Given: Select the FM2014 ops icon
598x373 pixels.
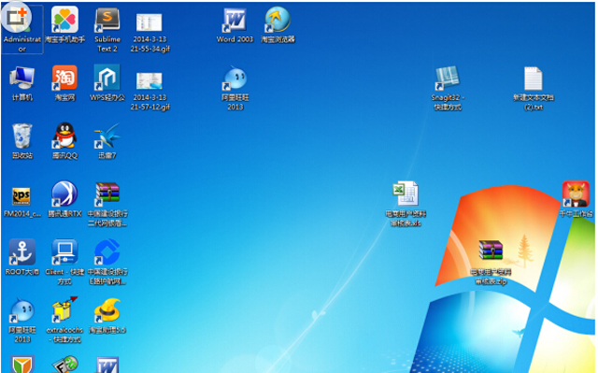Looking at the screenshot, I should click(21, 196).
